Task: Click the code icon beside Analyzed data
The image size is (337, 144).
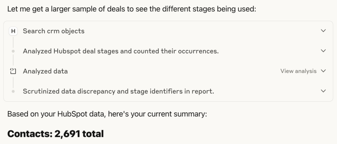Action: [13, 71]
